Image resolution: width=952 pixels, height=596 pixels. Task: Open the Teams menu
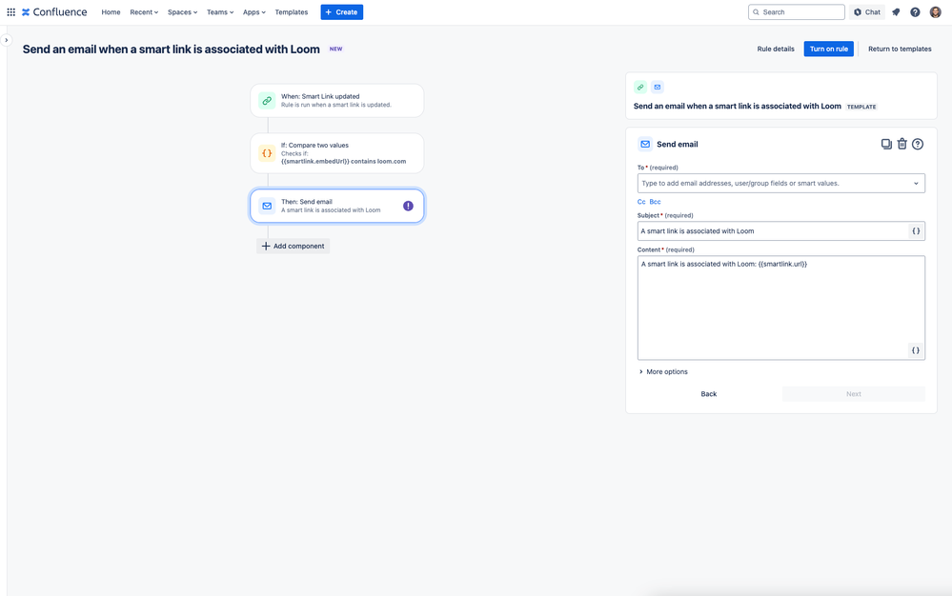pyautogui.click(x=220, y=12)
